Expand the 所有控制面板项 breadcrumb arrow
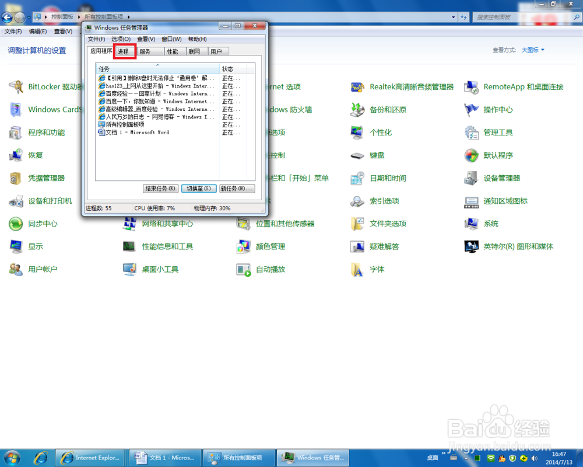Image resolution: width=583 pixels, height=467 pixels. tap(129, 17)
